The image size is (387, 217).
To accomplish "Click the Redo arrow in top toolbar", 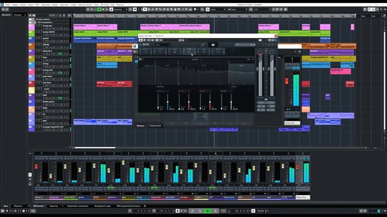I will pyautogui.click(x=7, y=10).
